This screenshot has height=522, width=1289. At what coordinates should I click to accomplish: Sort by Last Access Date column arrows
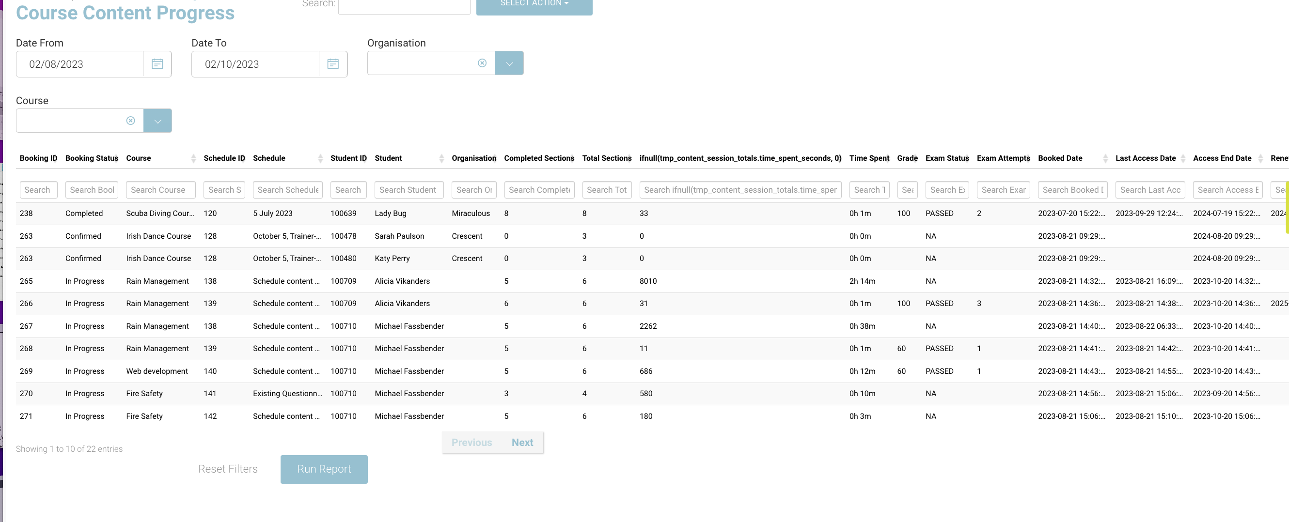[1182, 158]
